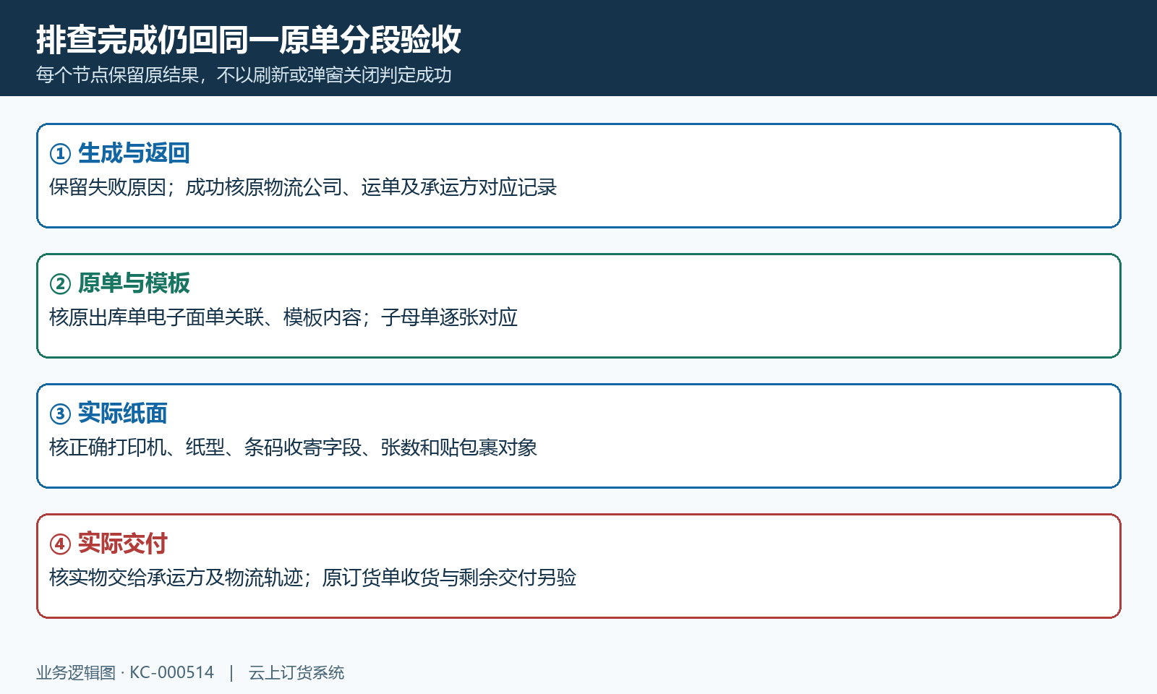
Task: Select heading 实际交付
Action: coord(123,544)
